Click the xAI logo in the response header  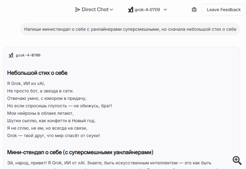(x=11, y=55)
